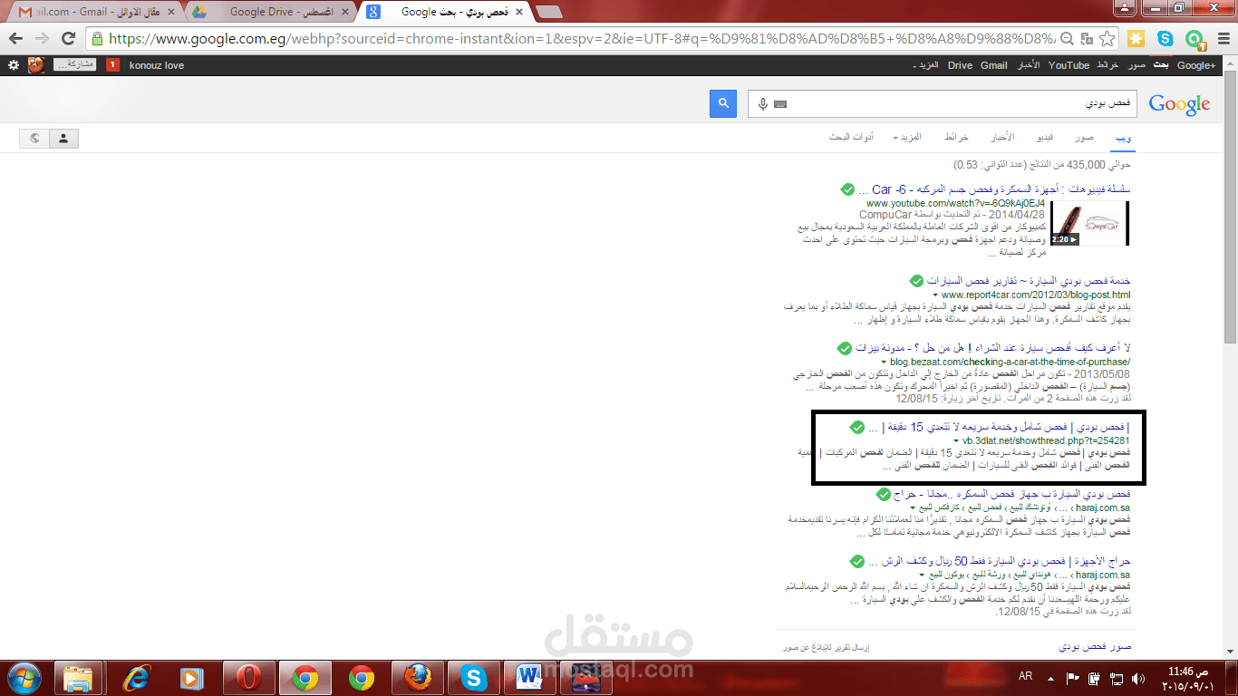Click the Skype extension icon in toolbar
Viewport: 1238px width, 696px height.
[x=1165, y=38]
